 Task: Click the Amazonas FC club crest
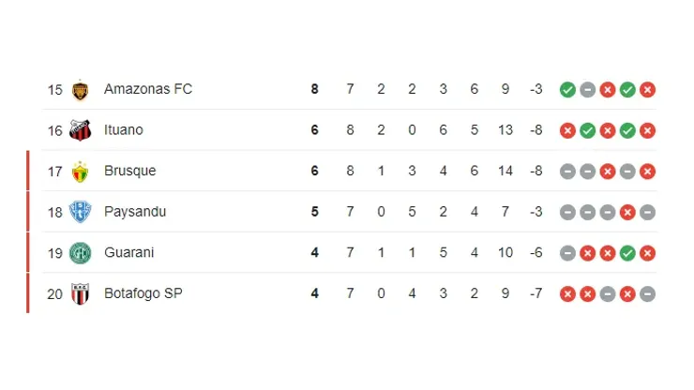pos(80,90)
